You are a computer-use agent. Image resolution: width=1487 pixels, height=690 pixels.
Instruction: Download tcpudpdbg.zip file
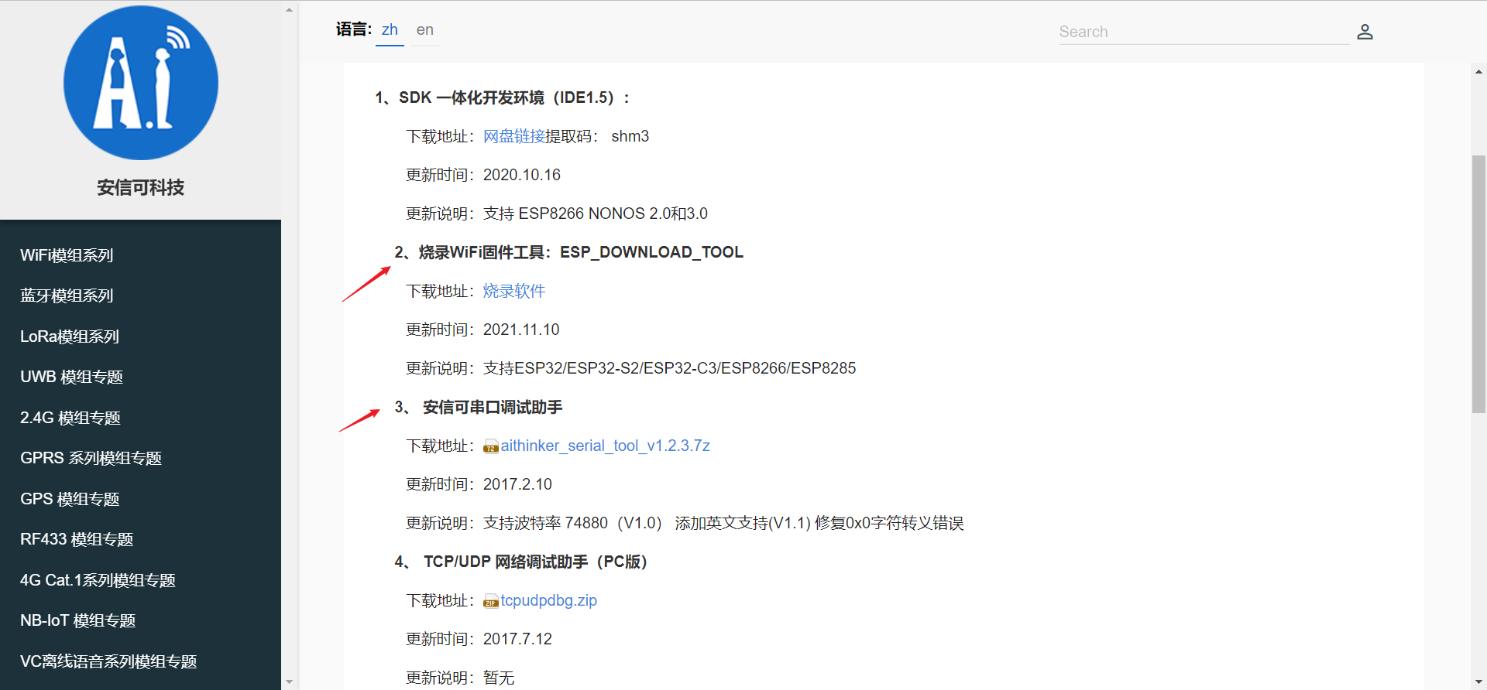click(x=549, y=600)
